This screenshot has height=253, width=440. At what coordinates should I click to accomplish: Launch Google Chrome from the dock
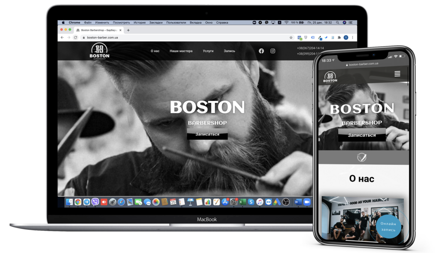point(78,202)
